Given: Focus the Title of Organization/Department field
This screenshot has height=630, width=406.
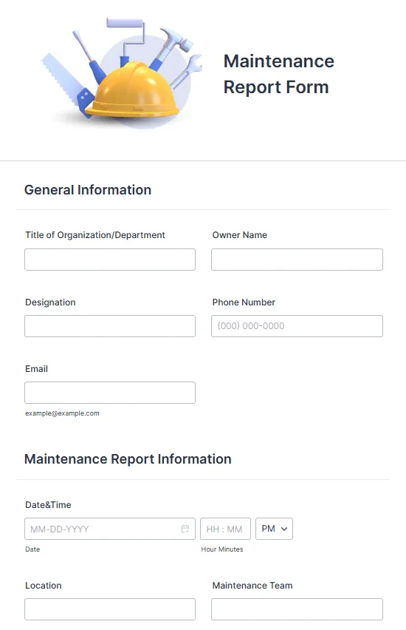Looking at the screenshot, I should (110, 259).
